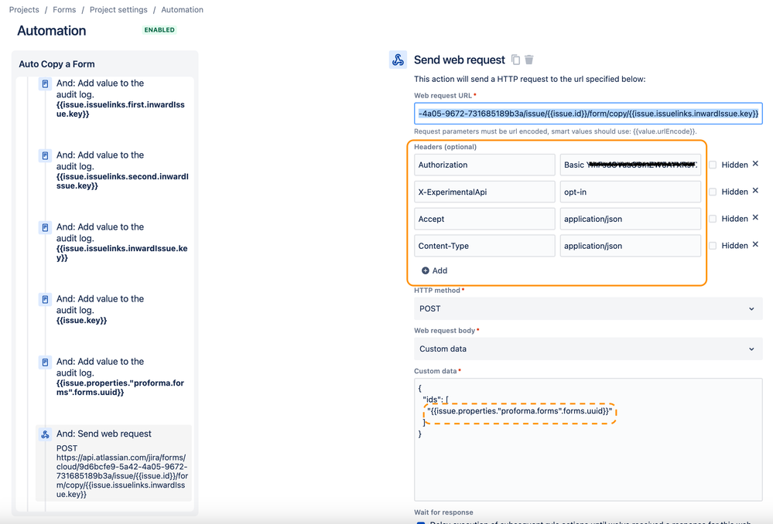
Task: Select audit log step for issuelinks.second.inwardIssue.key
Action: [x=114, y=170]
